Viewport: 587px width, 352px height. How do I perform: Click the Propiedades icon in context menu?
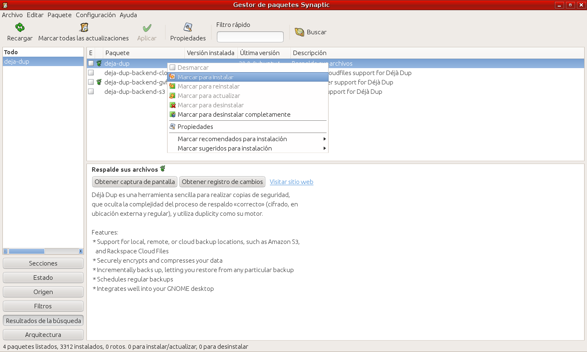(173, 127)
